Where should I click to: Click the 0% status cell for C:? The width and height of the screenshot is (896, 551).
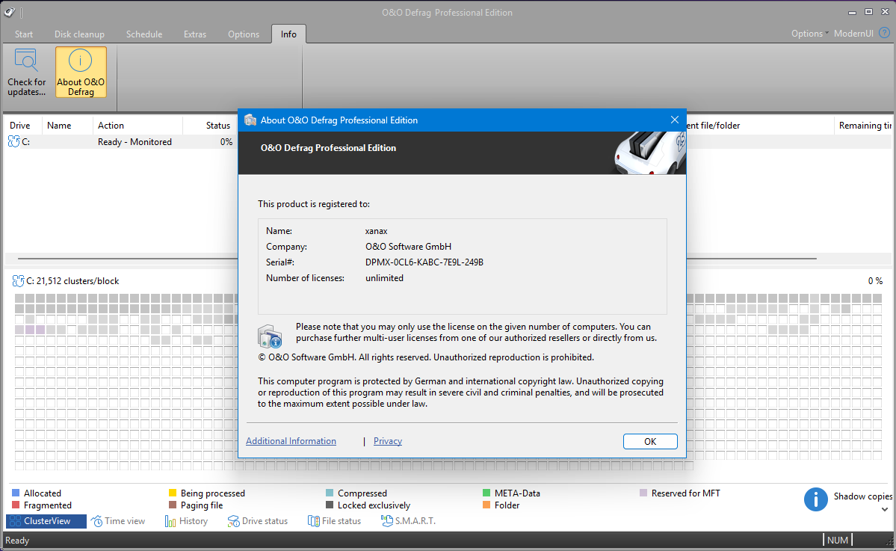click(x=226, y=142)
